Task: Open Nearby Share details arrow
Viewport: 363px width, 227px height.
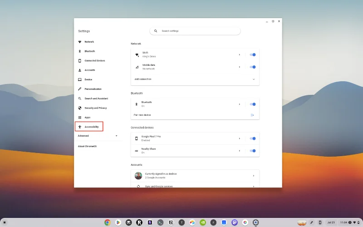Action: 240,151
